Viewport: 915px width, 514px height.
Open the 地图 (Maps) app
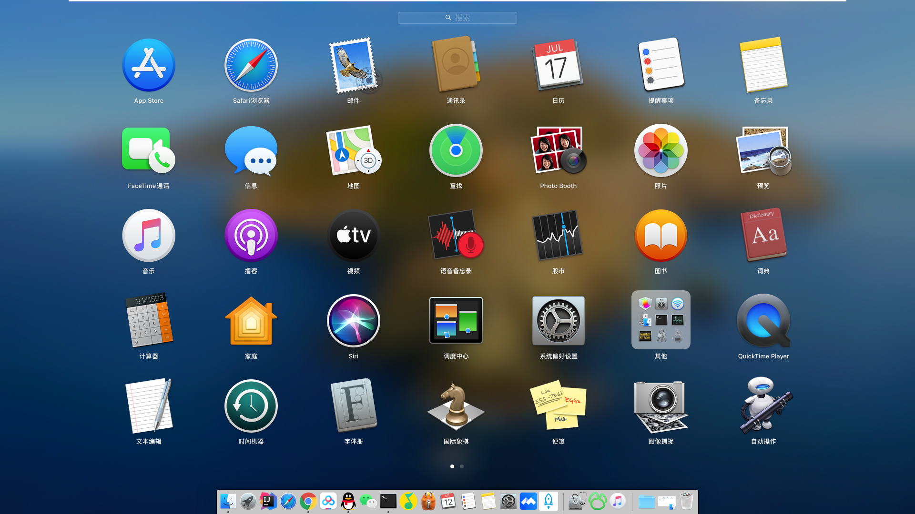click(353, 150)
